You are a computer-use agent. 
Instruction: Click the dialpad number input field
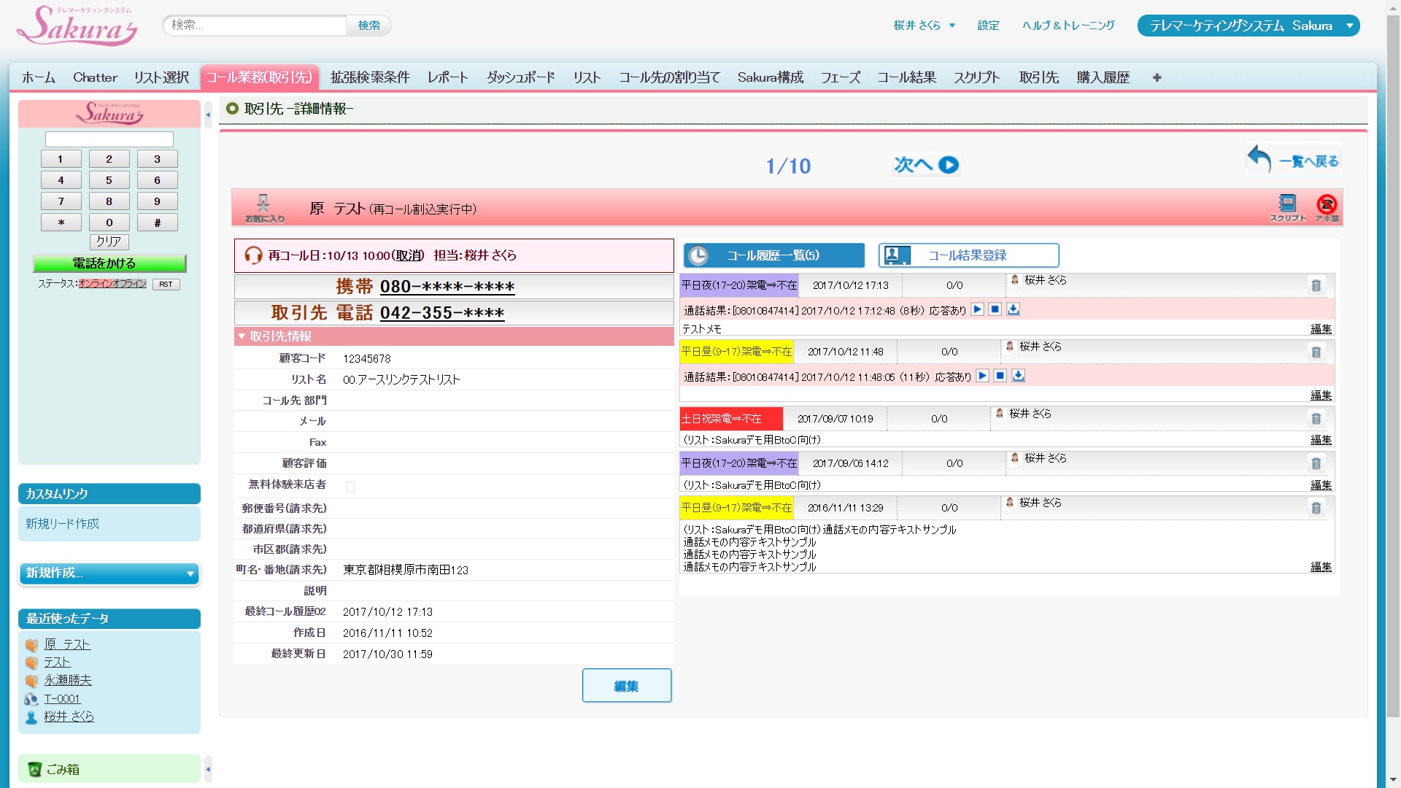pos(109,139)
